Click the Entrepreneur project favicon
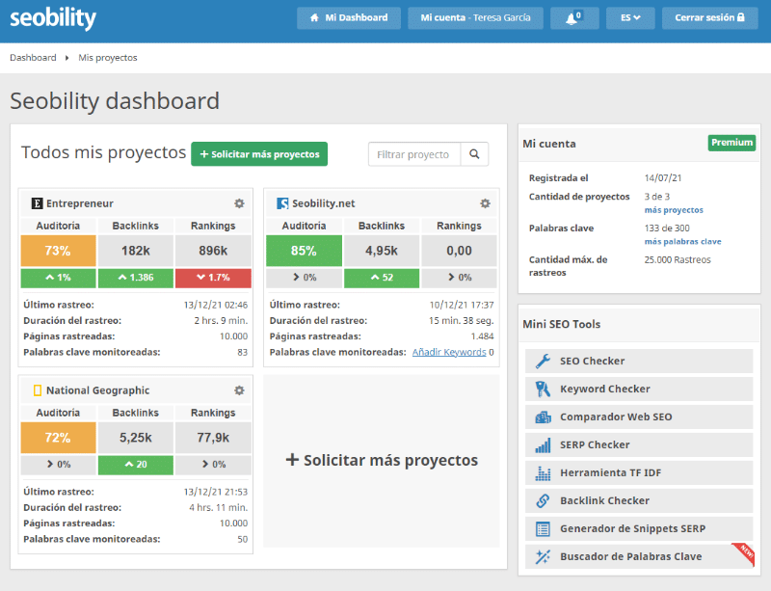Image resolution: width=771 pixels, height=591 pixels. click(37, 203)
